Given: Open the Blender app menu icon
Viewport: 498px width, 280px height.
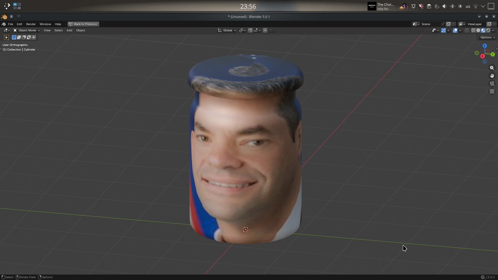Looking at the screenshot, I should (4, 24).
